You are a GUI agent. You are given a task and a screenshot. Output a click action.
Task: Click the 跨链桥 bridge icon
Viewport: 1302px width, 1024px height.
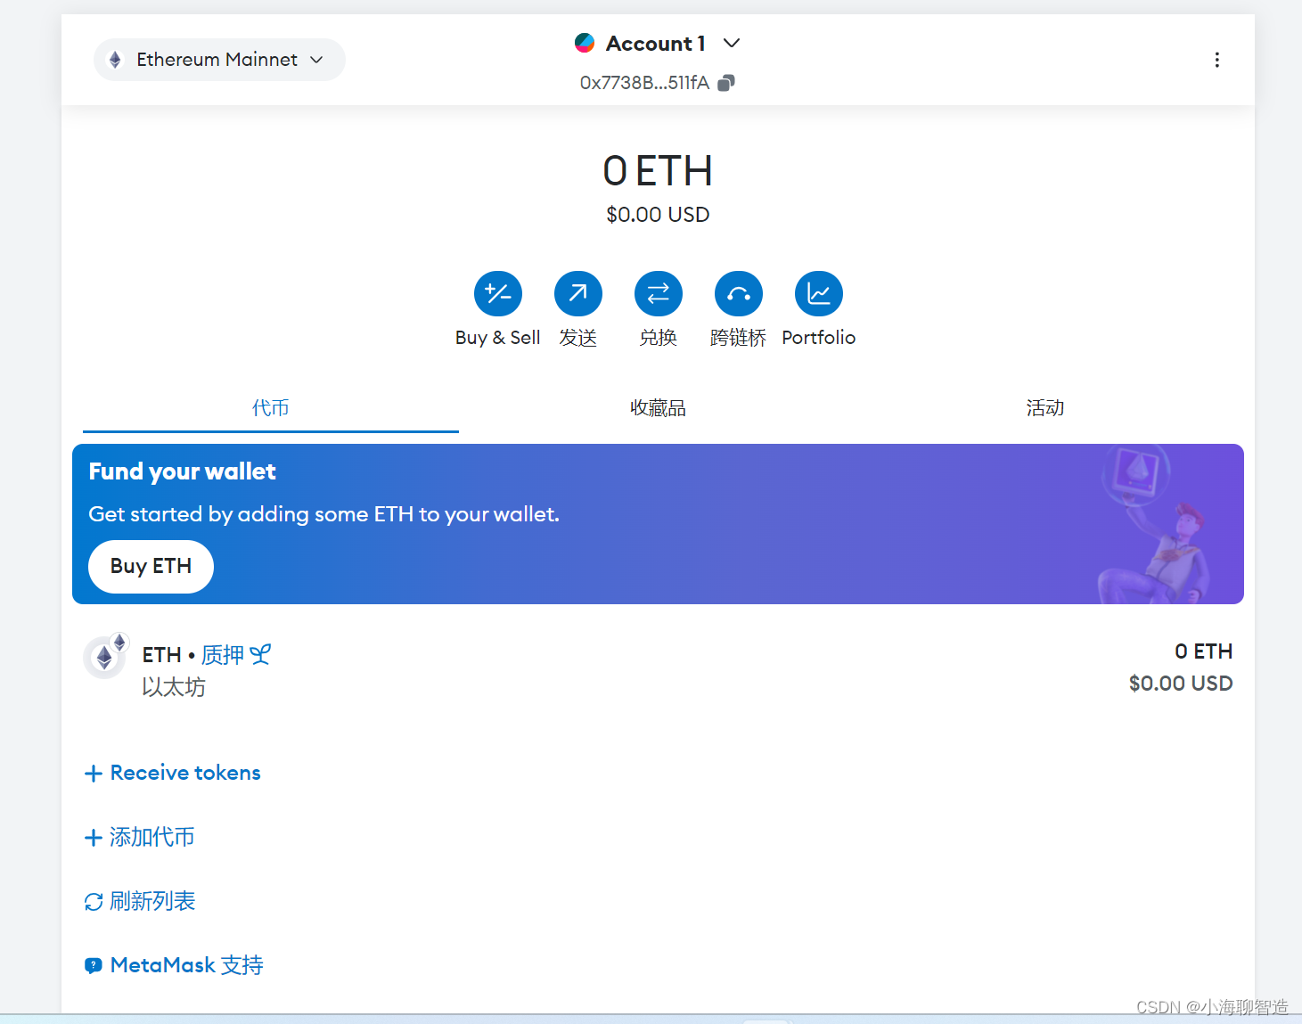click(x=739, y=293)
